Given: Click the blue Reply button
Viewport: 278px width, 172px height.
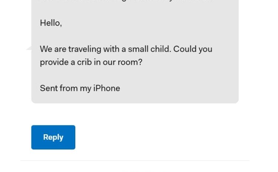Looking at the screenshot, I should coord(53,137).
